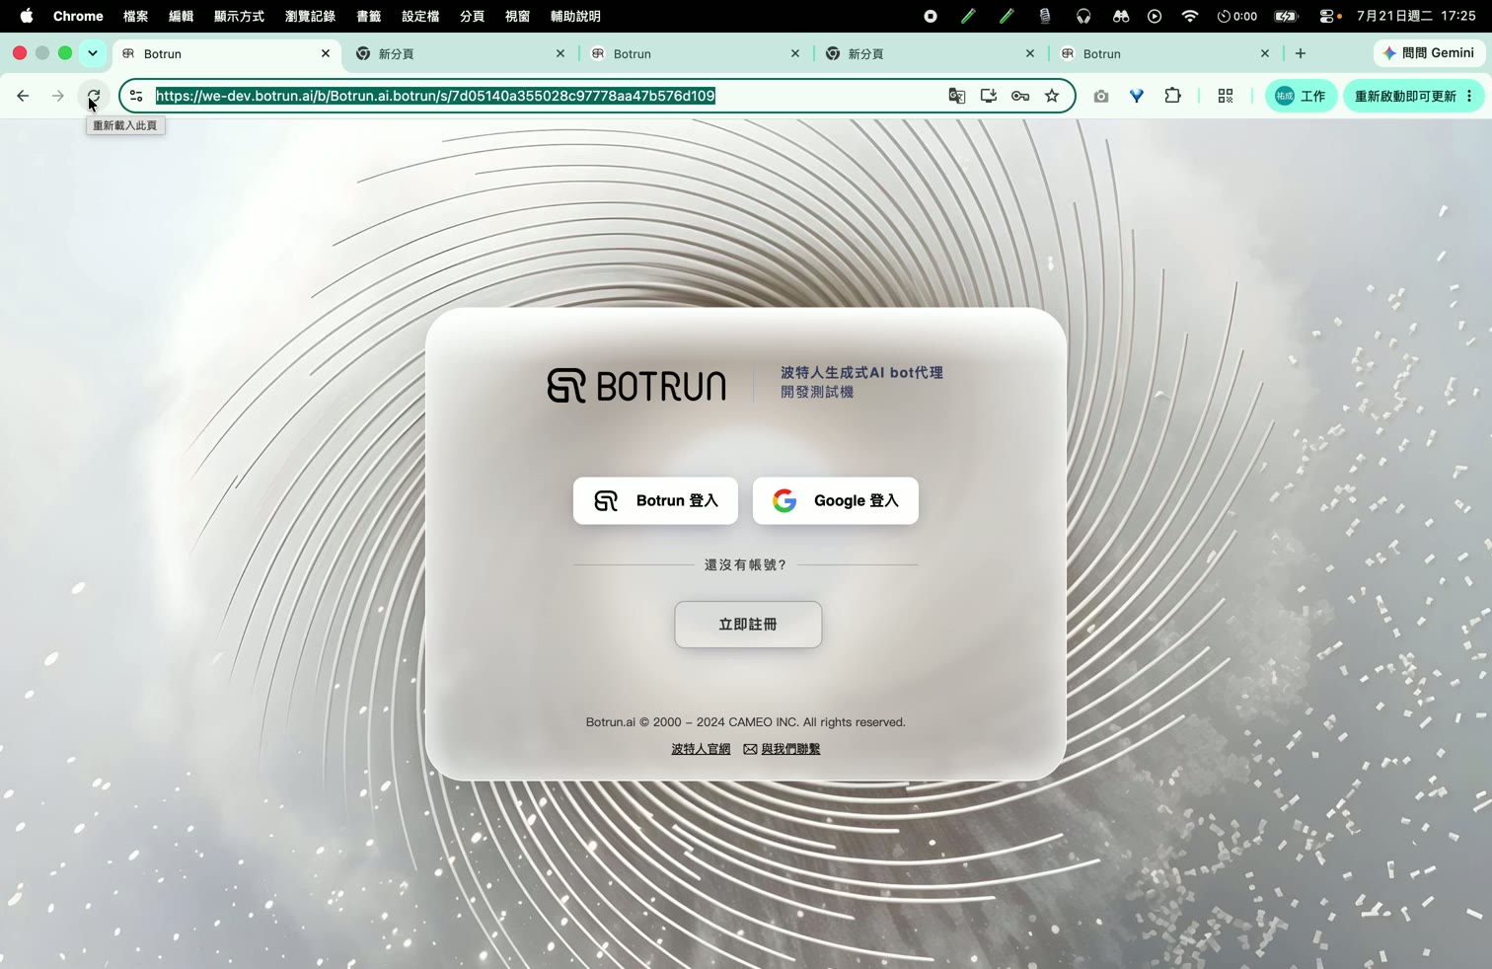Close the first Botrun tab
This screenshot has width=1492, height=969.
pyautogui.click(x=326, y=53)
